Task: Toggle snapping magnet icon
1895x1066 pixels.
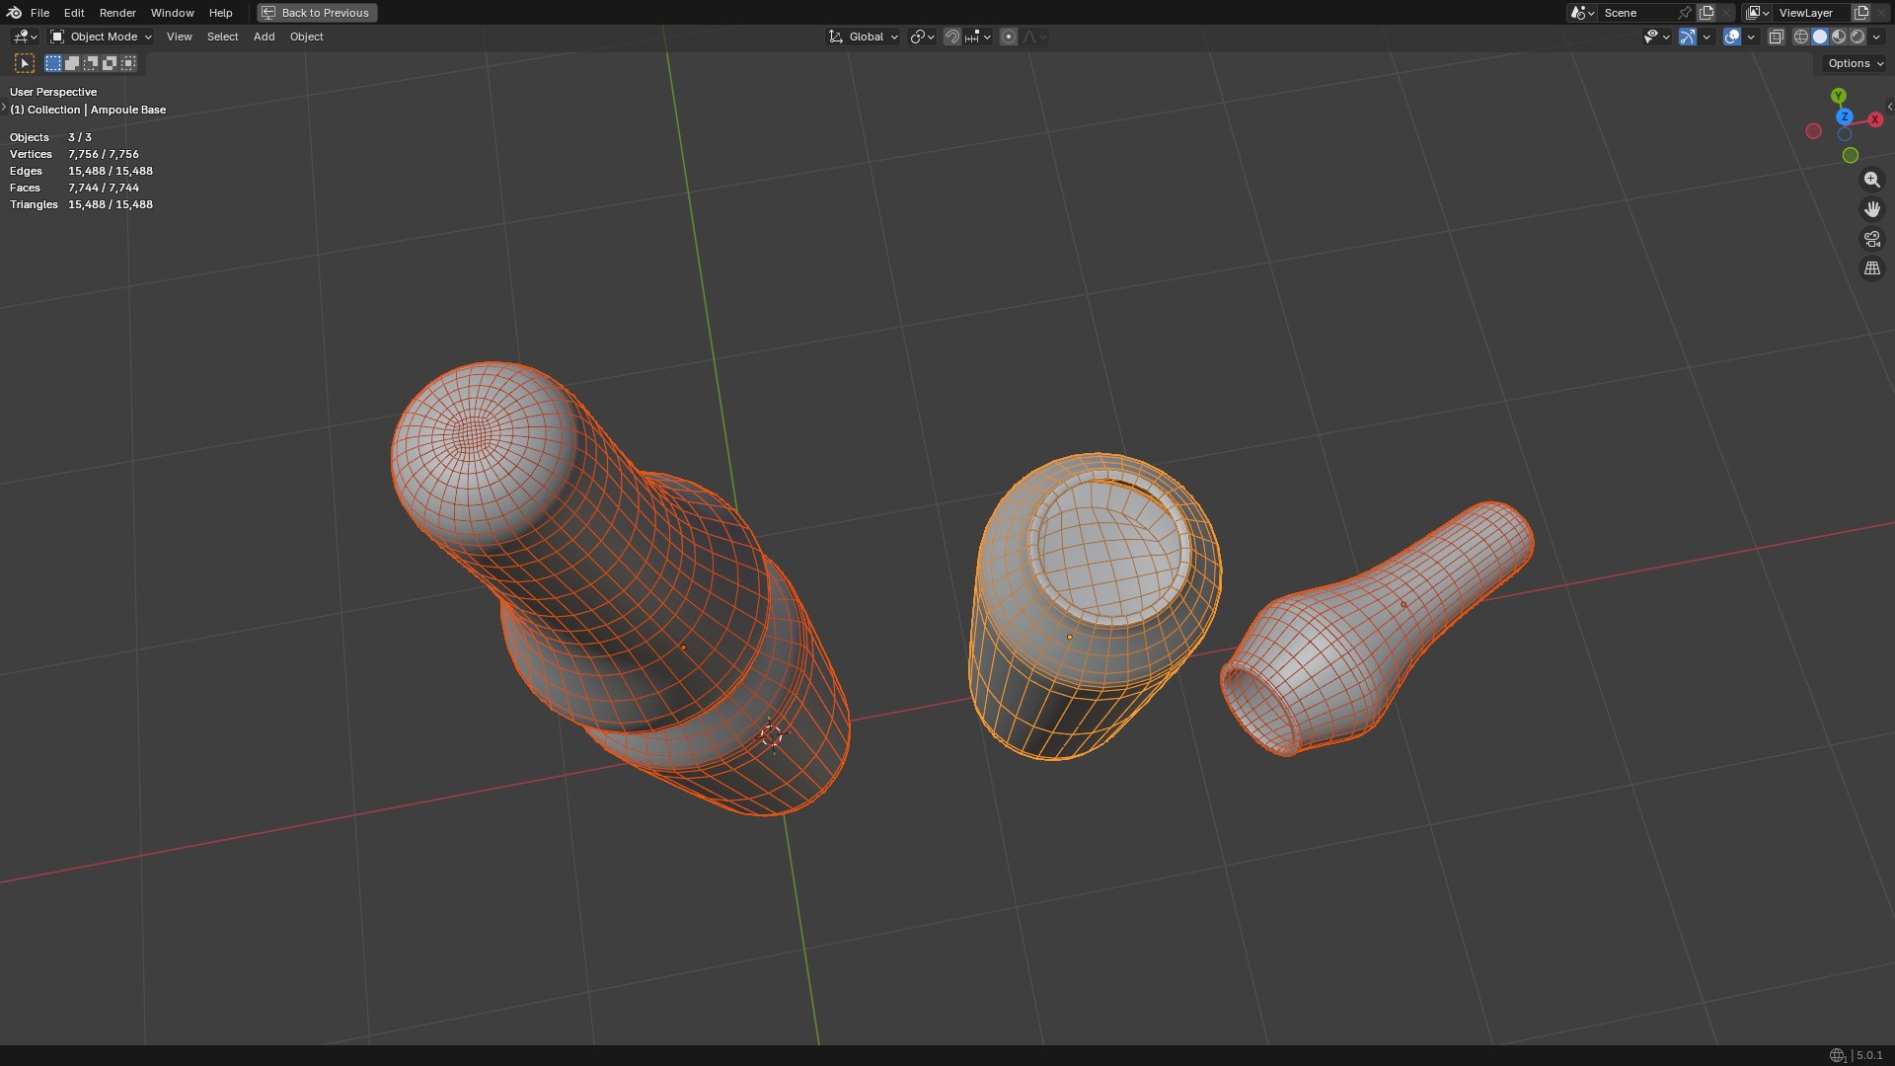Action: point(951,37)
